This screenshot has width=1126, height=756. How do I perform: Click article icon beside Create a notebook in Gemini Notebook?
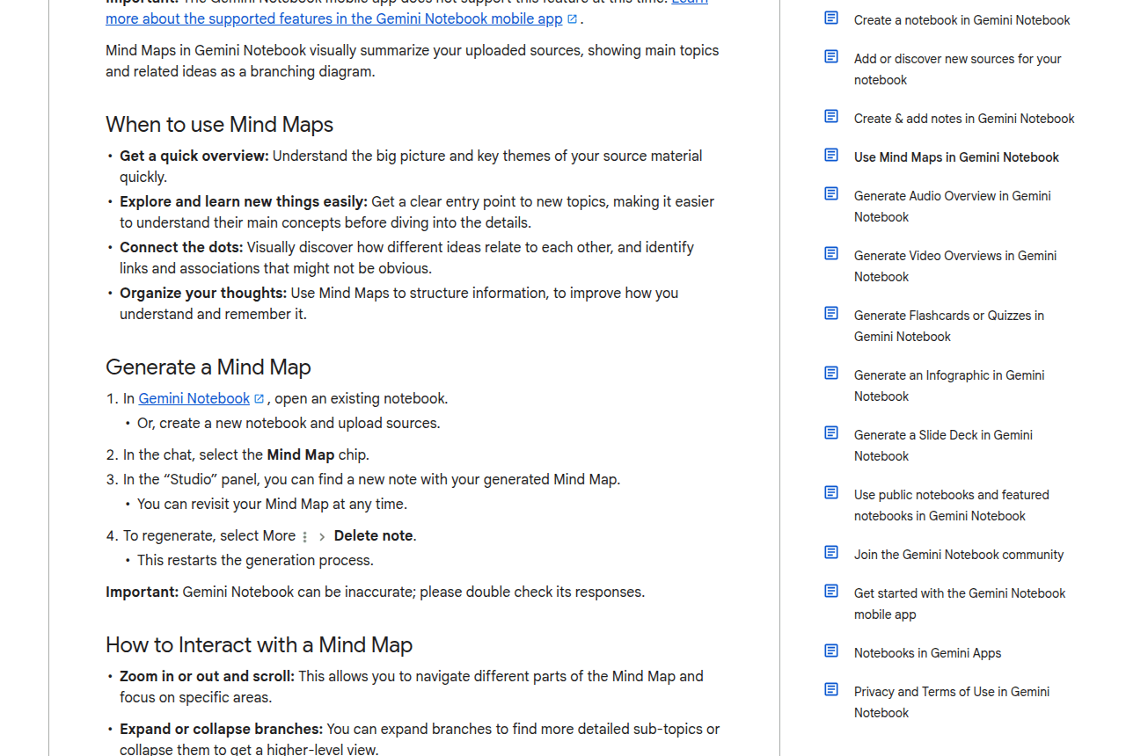click(x=831, y=18)
